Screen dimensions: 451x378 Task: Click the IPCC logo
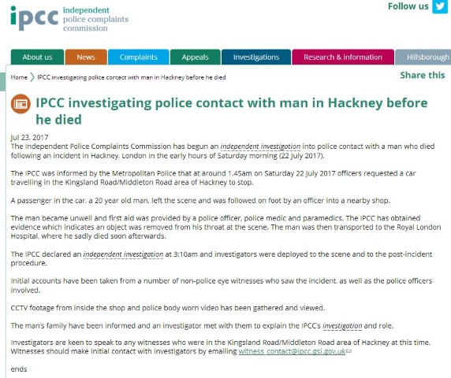pyautogui.click(x=69, y=18)
